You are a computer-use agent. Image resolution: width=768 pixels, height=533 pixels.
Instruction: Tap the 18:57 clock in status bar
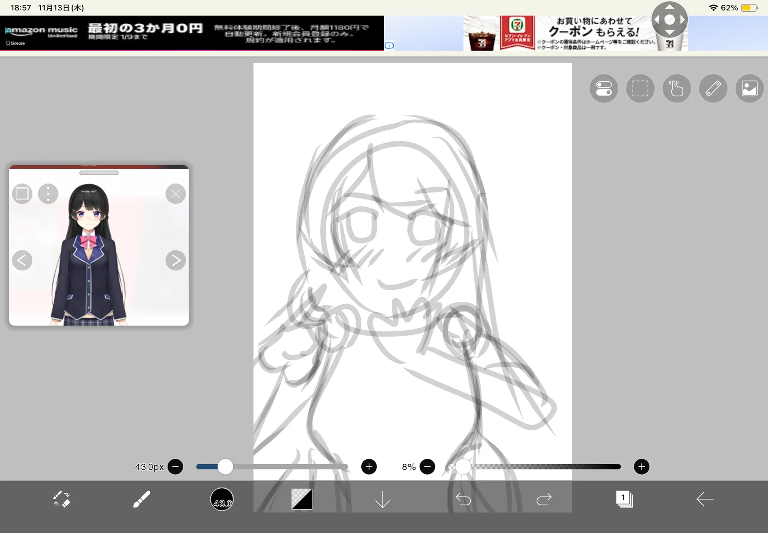21,8
